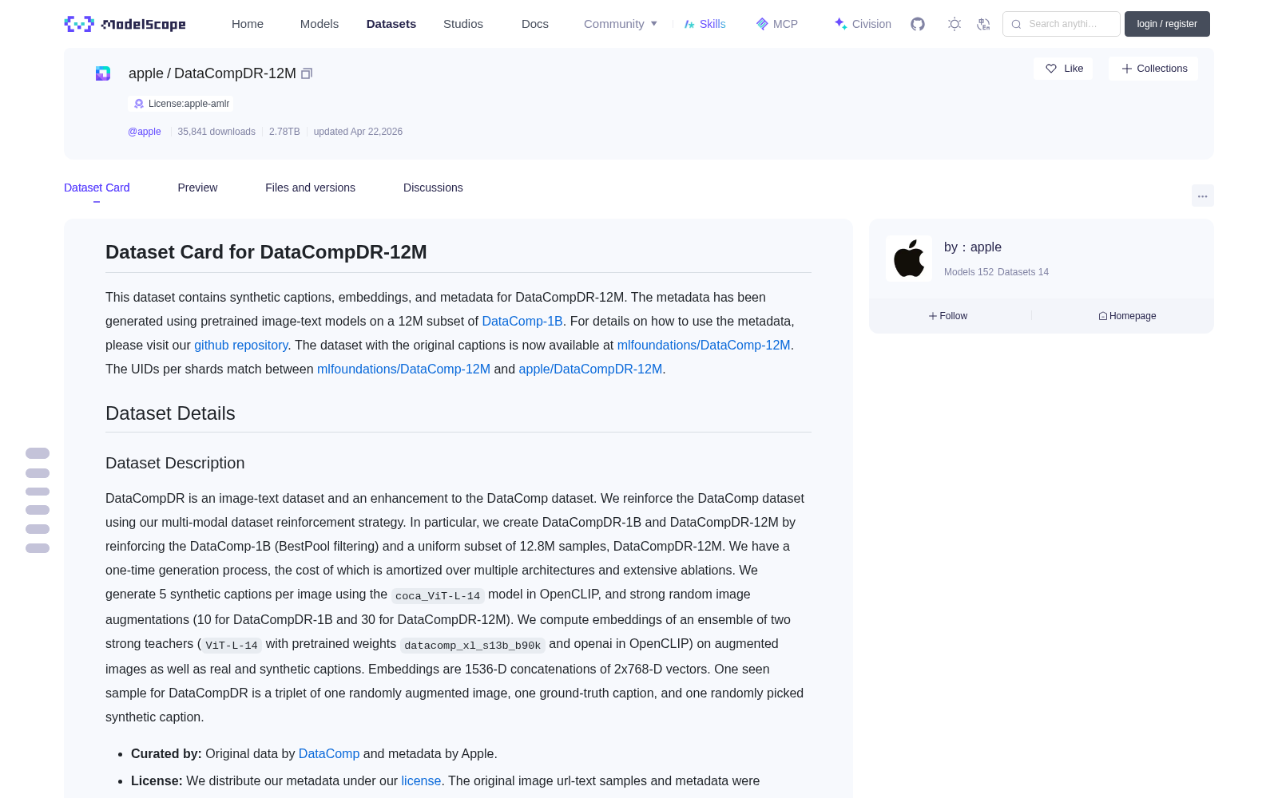Screen dimensions: 1278x798
Task: Add dataset via Collections button label
Action: (1162, 69)
